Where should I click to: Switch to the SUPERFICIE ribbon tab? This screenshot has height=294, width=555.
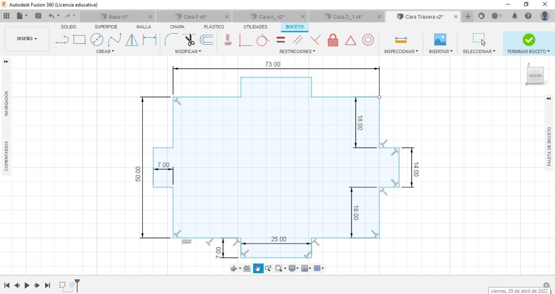(106, 27)
